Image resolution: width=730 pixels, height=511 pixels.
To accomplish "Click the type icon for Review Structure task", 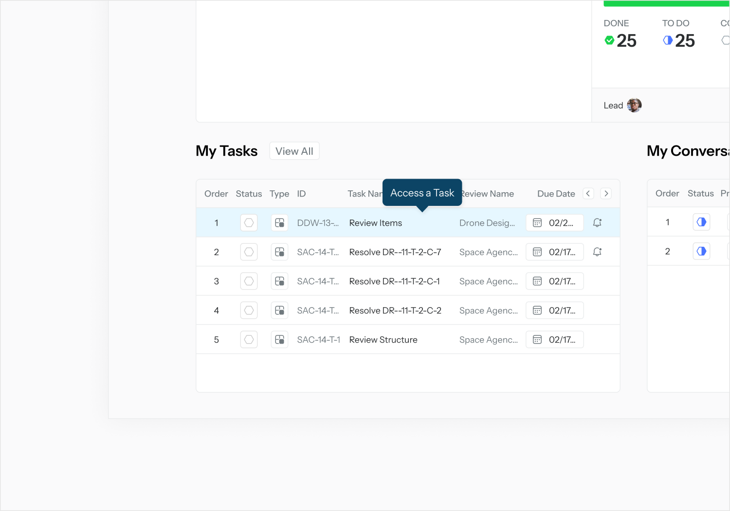I will click(279, 340).
